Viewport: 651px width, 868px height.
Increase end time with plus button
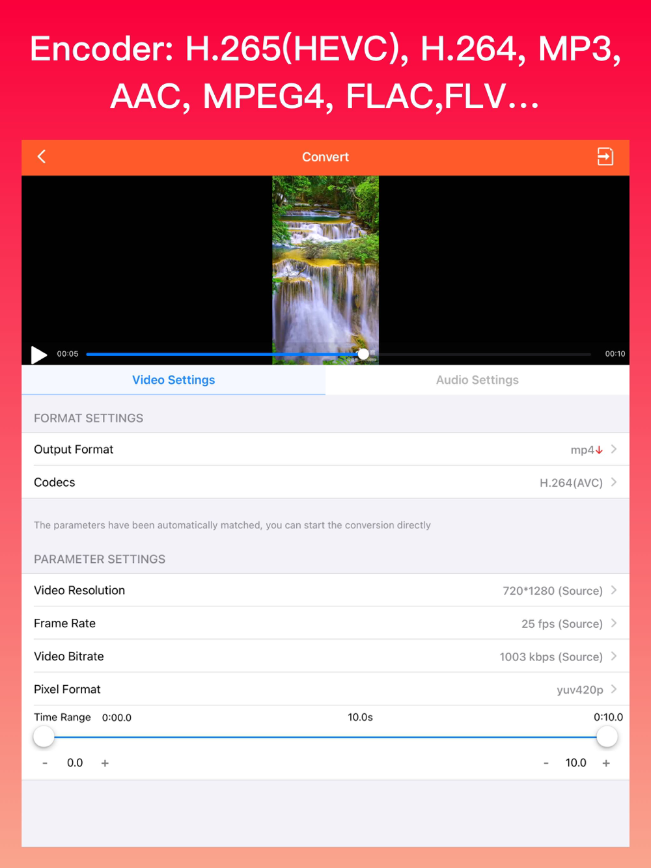606,763
